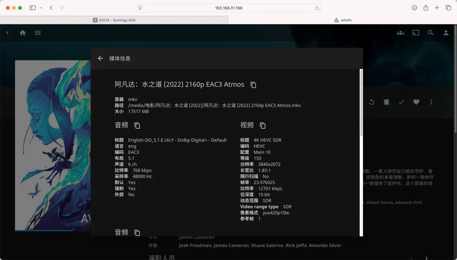Click the container value mkv

pos(132,100)
